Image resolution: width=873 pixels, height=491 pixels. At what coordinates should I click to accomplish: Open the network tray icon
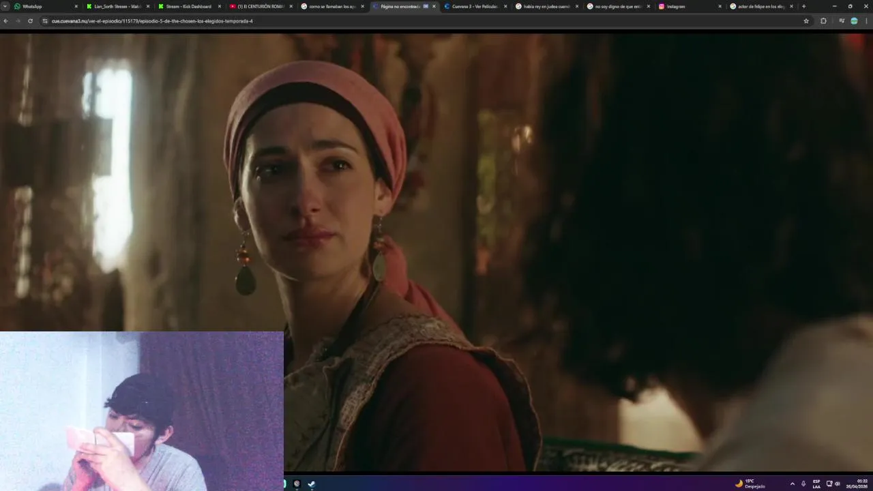tap(829, 483)
